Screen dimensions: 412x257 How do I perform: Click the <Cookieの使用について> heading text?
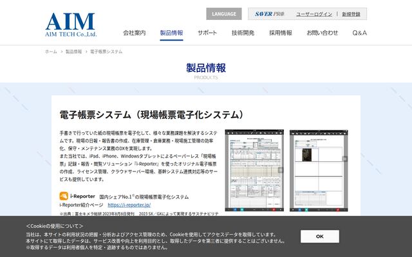54,226
